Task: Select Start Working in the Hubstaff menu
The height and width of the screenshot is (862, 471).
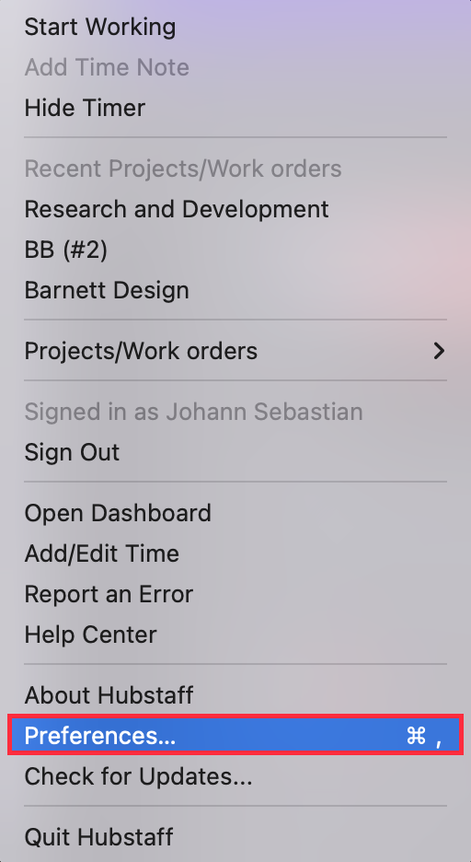Action: coord(235,27)
